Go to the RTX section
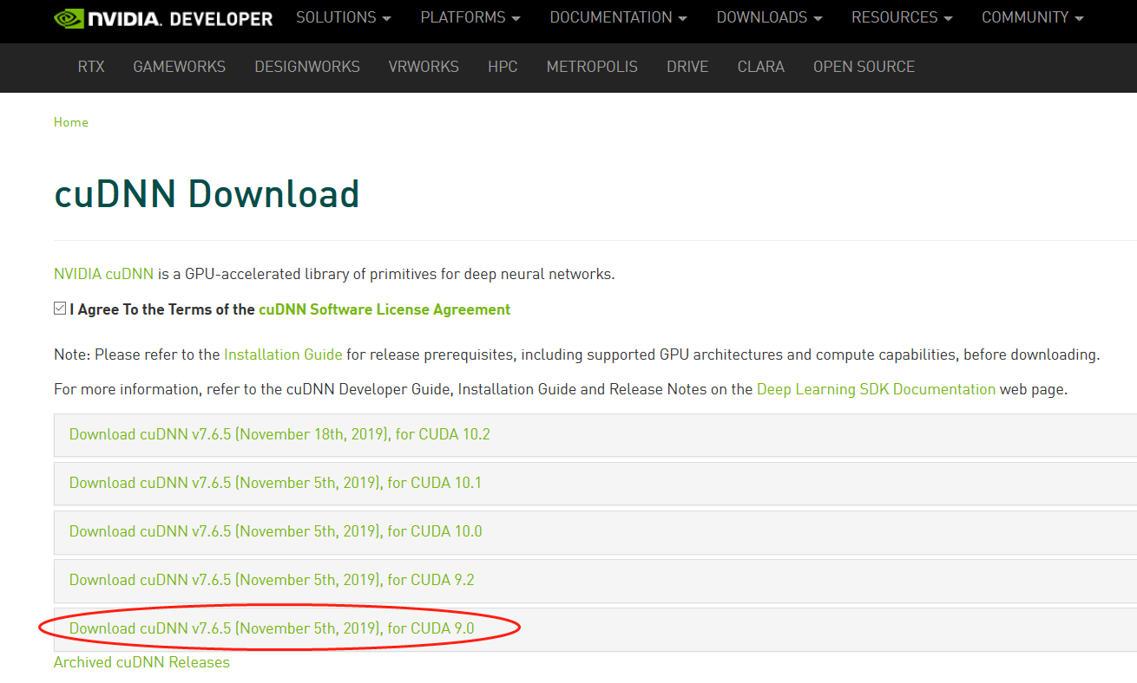 click(x=91, y=67)
